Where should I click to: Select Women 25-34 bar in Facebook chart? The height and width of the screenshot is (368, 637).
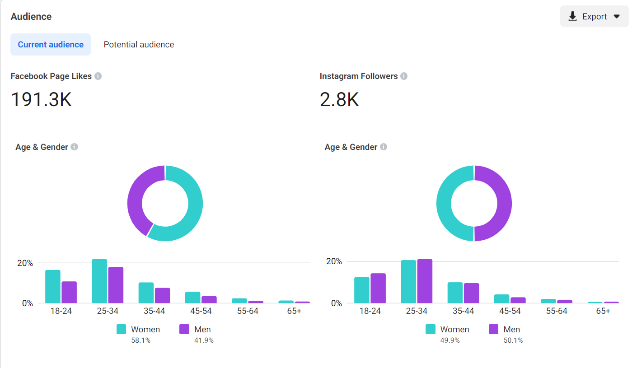click(x=99, y=281)
